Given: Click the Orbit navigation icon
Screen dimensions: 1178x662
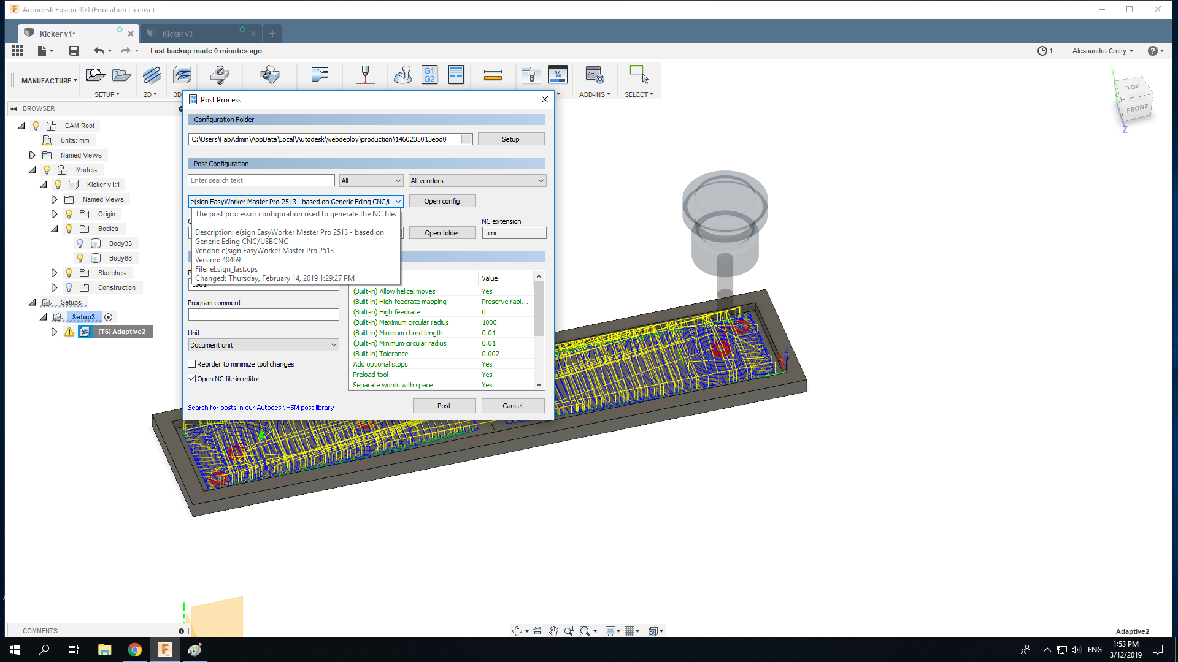Looking at the screenshot, I should point(518,631).
